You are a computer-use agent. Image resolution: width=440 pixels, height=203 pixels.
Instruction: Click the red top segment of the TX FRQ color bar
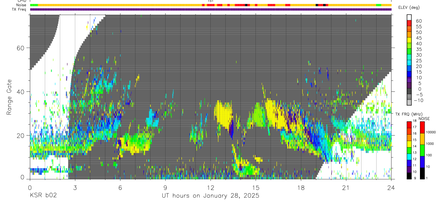[x=409, y=125]
